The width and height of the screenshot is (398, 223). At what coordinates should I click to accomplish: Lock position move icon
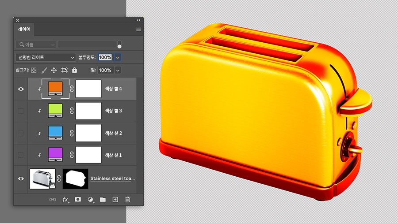click(x=54, y=70)
